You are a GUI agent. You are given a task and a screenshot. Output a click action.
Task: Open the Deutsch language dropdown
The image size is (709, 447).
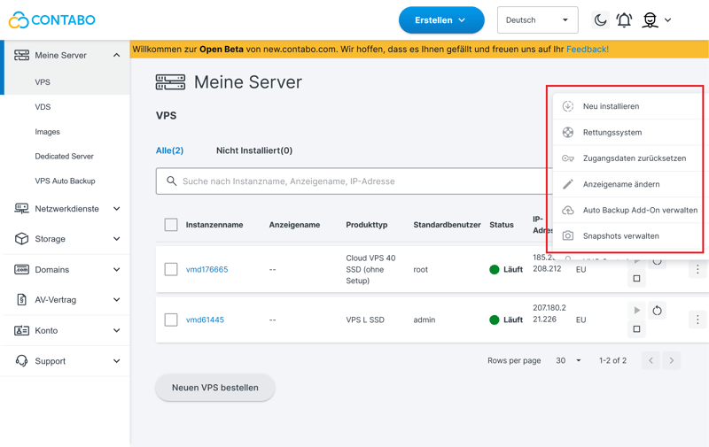537,20
